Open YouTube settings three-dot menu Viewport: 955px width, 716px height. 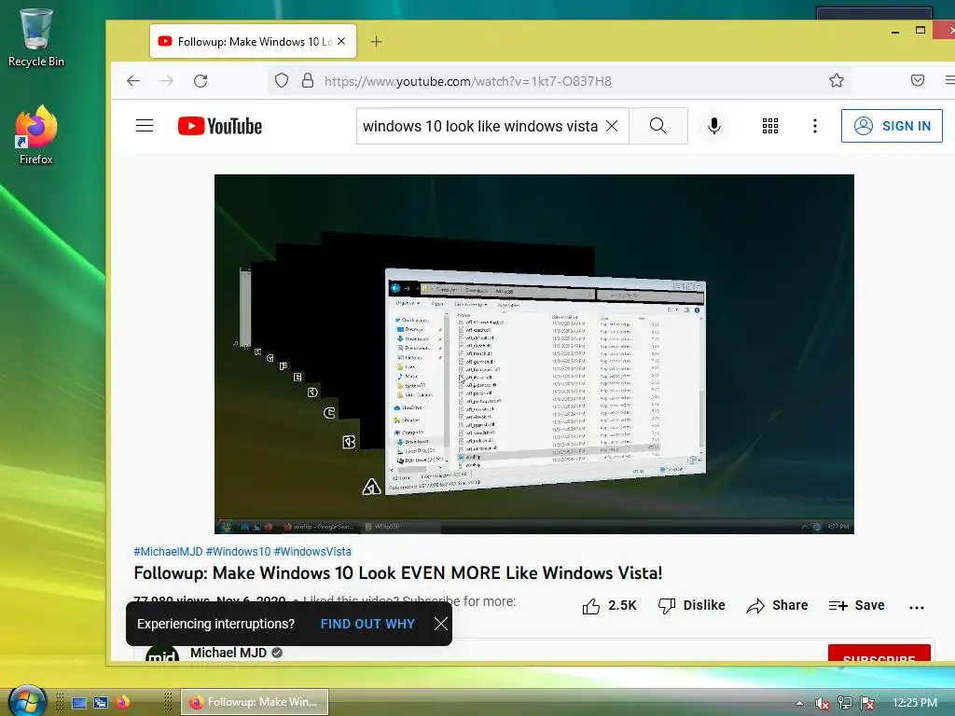815,126
